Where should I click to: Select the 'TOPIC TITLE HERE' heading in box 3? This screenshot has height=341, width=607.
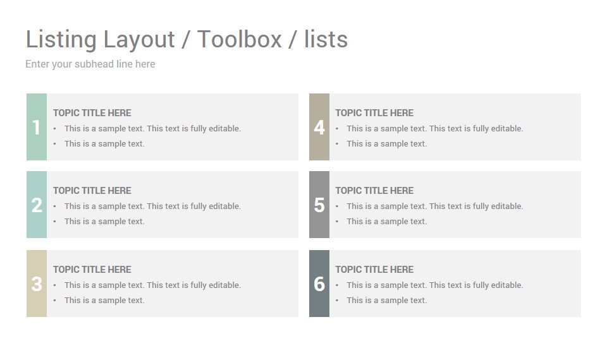pyautogui.click(x=92, y=270)
